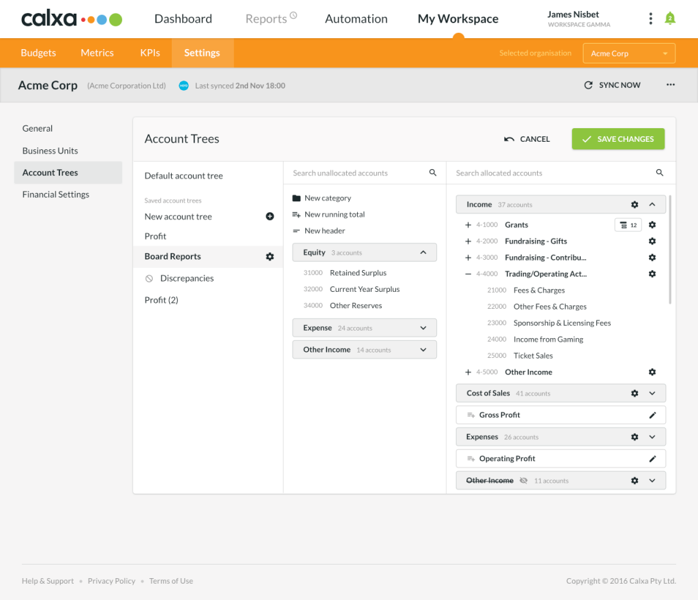698x600 pixels.
Task: Collapse the 4-4000 Trading/Operating row
Action: point(468,274)
